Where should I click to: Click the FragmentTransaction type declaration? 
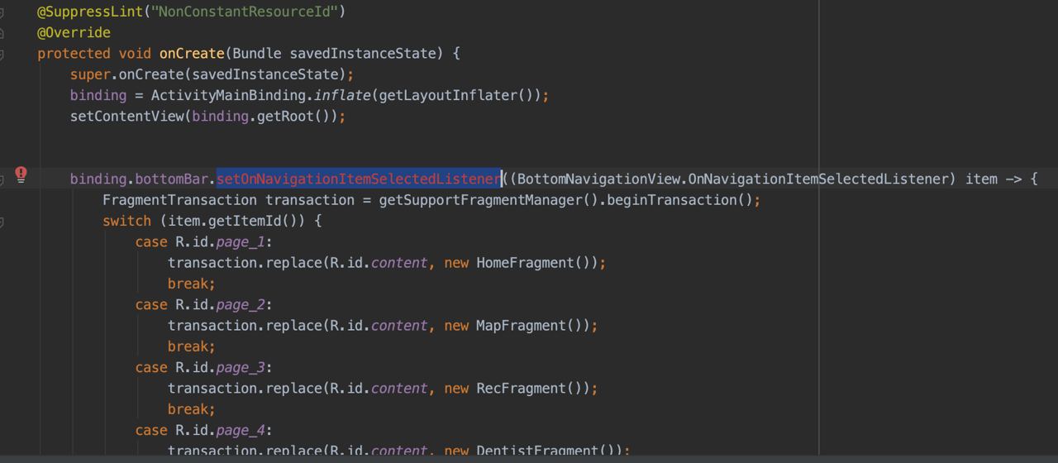[x=179, y=199]
